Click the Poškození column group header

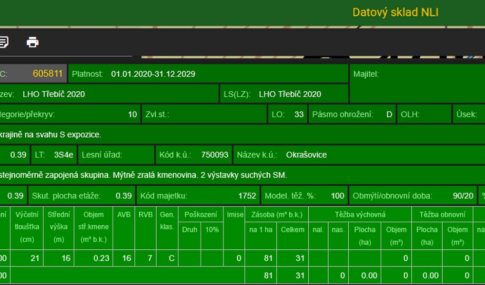201,215
